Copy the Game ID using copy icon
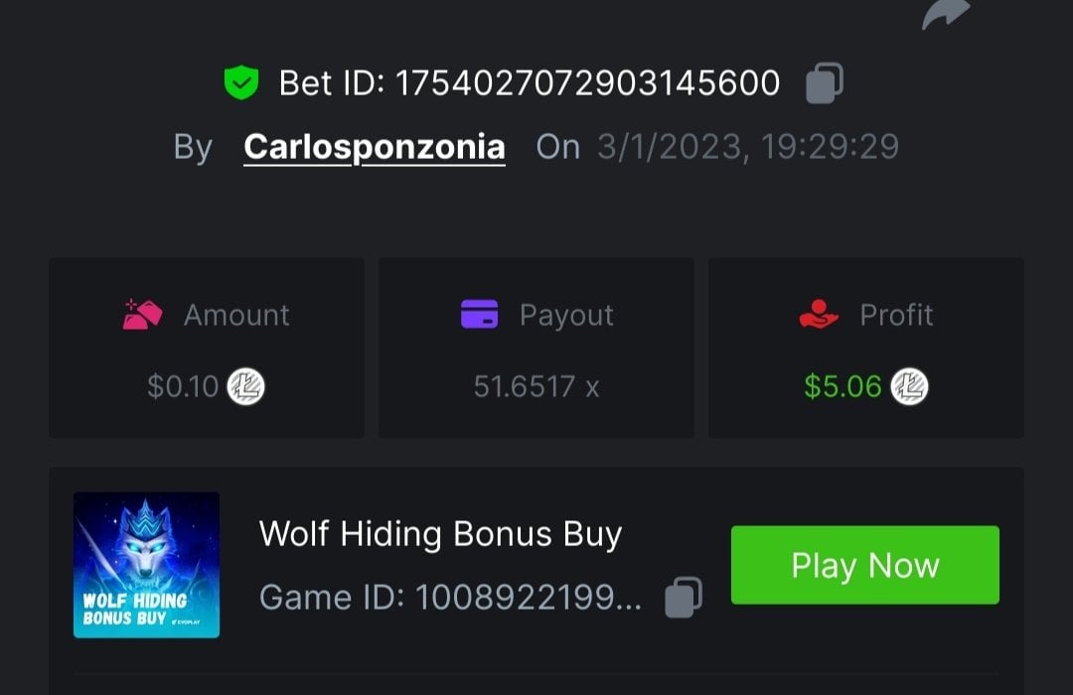Screen dimensions: 1073x695 [x=684, y=598]
